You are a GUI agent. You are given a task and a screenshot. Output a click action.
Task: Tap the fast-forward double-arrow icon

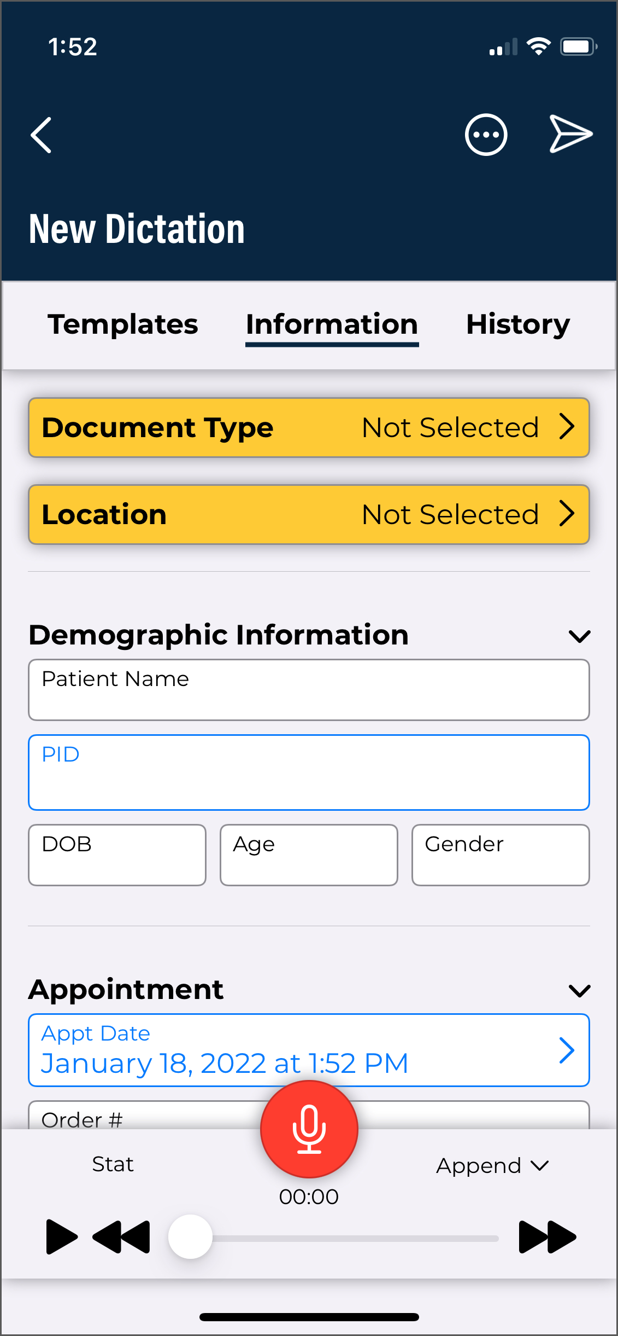coord(547,1236)
